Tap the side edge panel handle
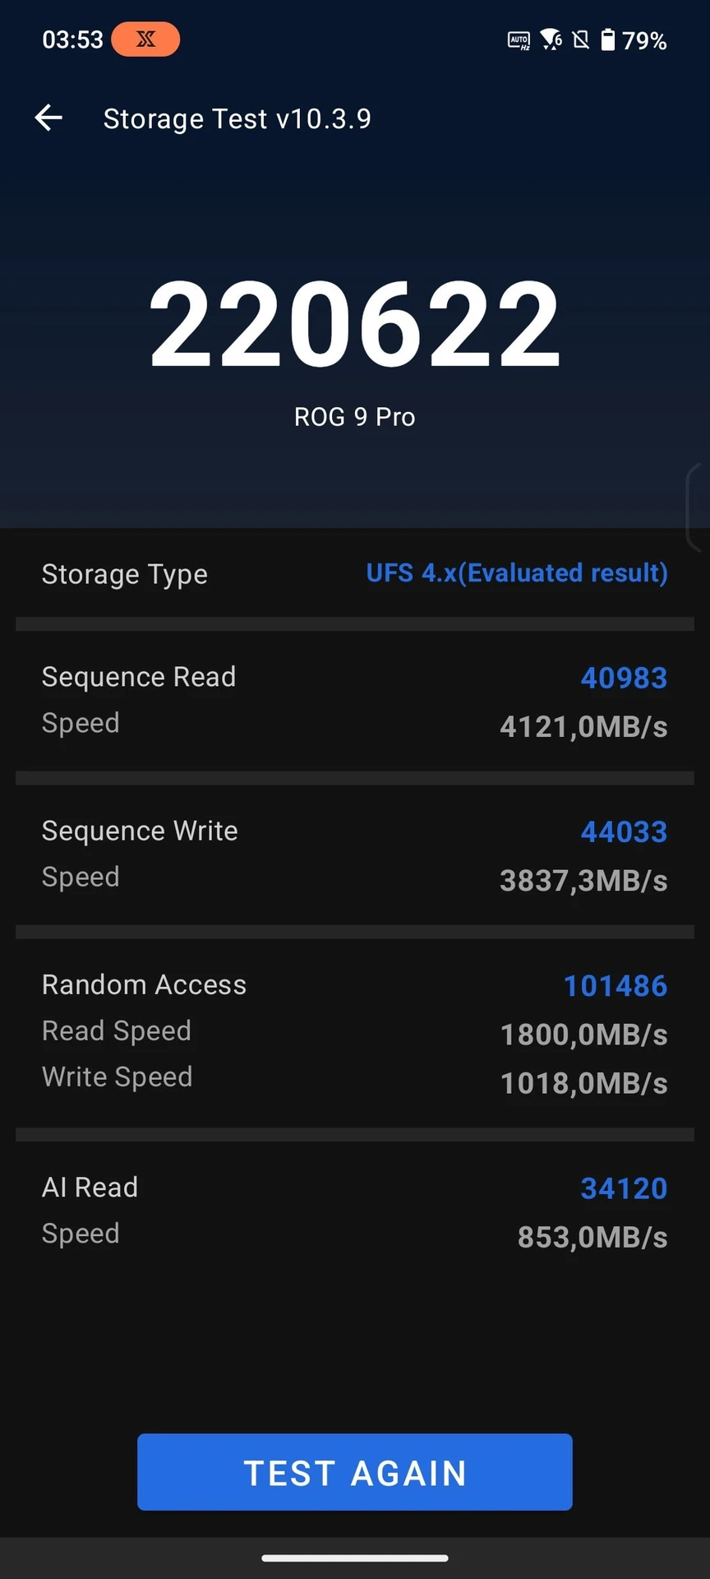 coord(698,507)
